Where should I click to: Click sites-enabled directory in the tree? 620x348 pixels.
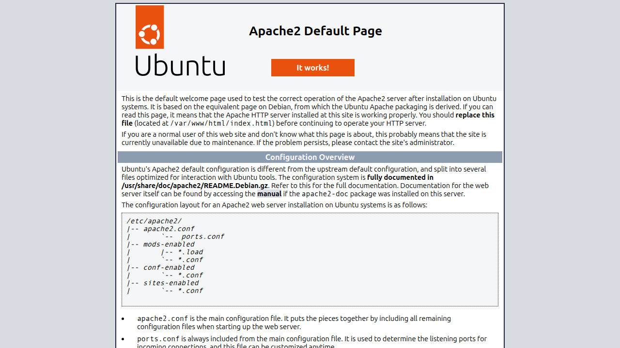click(171, 283)
